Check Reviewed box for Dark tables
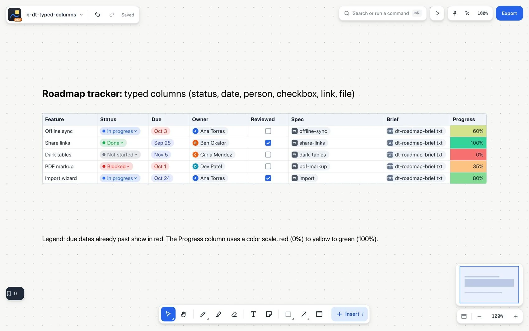Viewport: 529px width, 331px height. [x=268, y=154]
